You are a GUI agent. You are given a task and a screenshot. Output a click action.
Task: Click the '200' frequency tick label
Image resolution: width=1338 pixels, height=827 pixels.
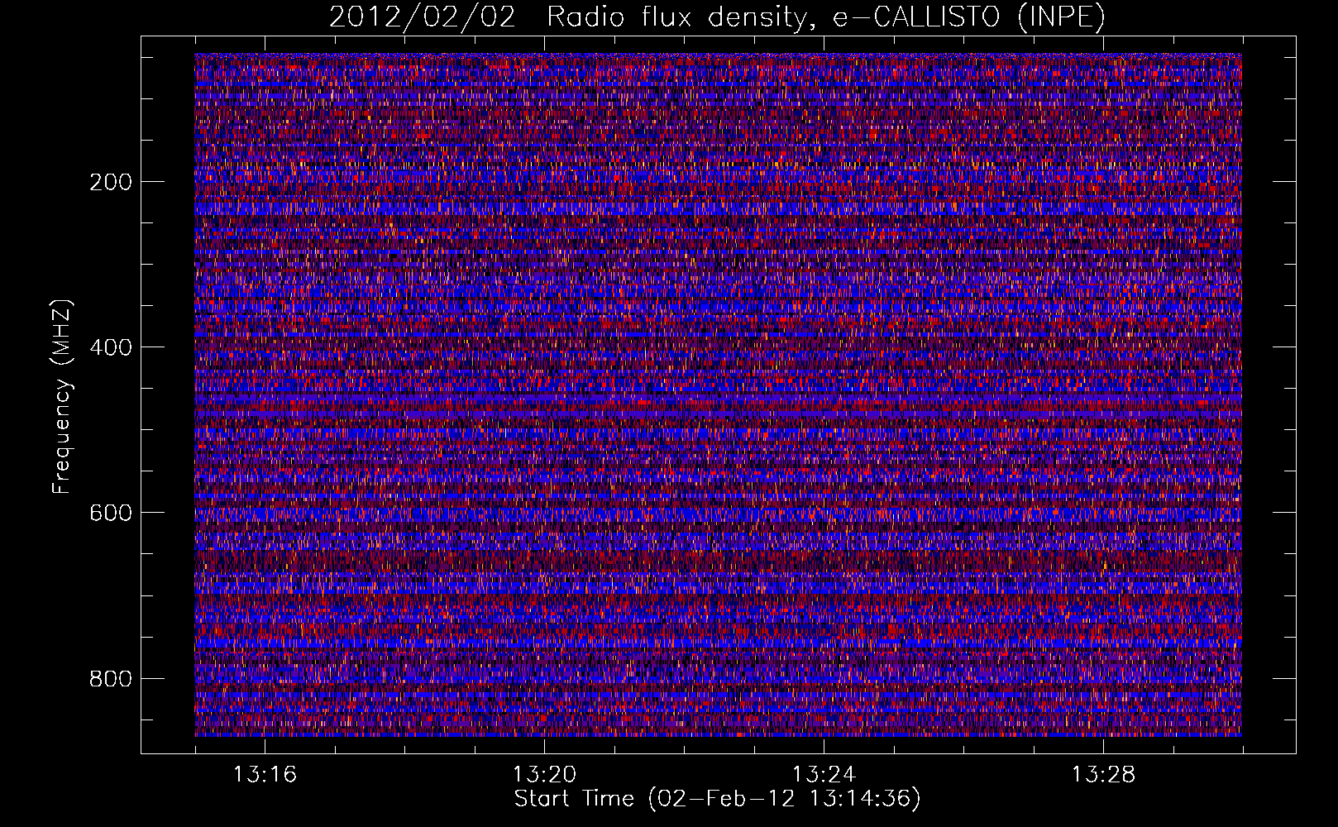(110, 182)
